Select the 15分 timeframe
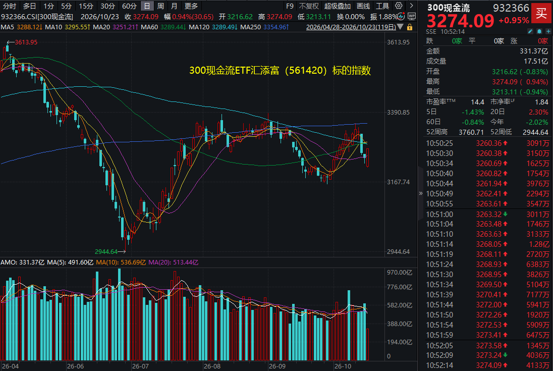 [x=86, y=6]
